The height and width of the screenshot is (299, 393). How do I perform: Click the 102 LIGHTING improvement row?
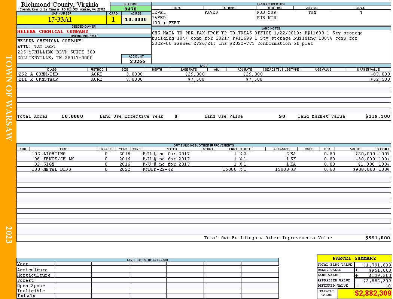coord(204,154)
